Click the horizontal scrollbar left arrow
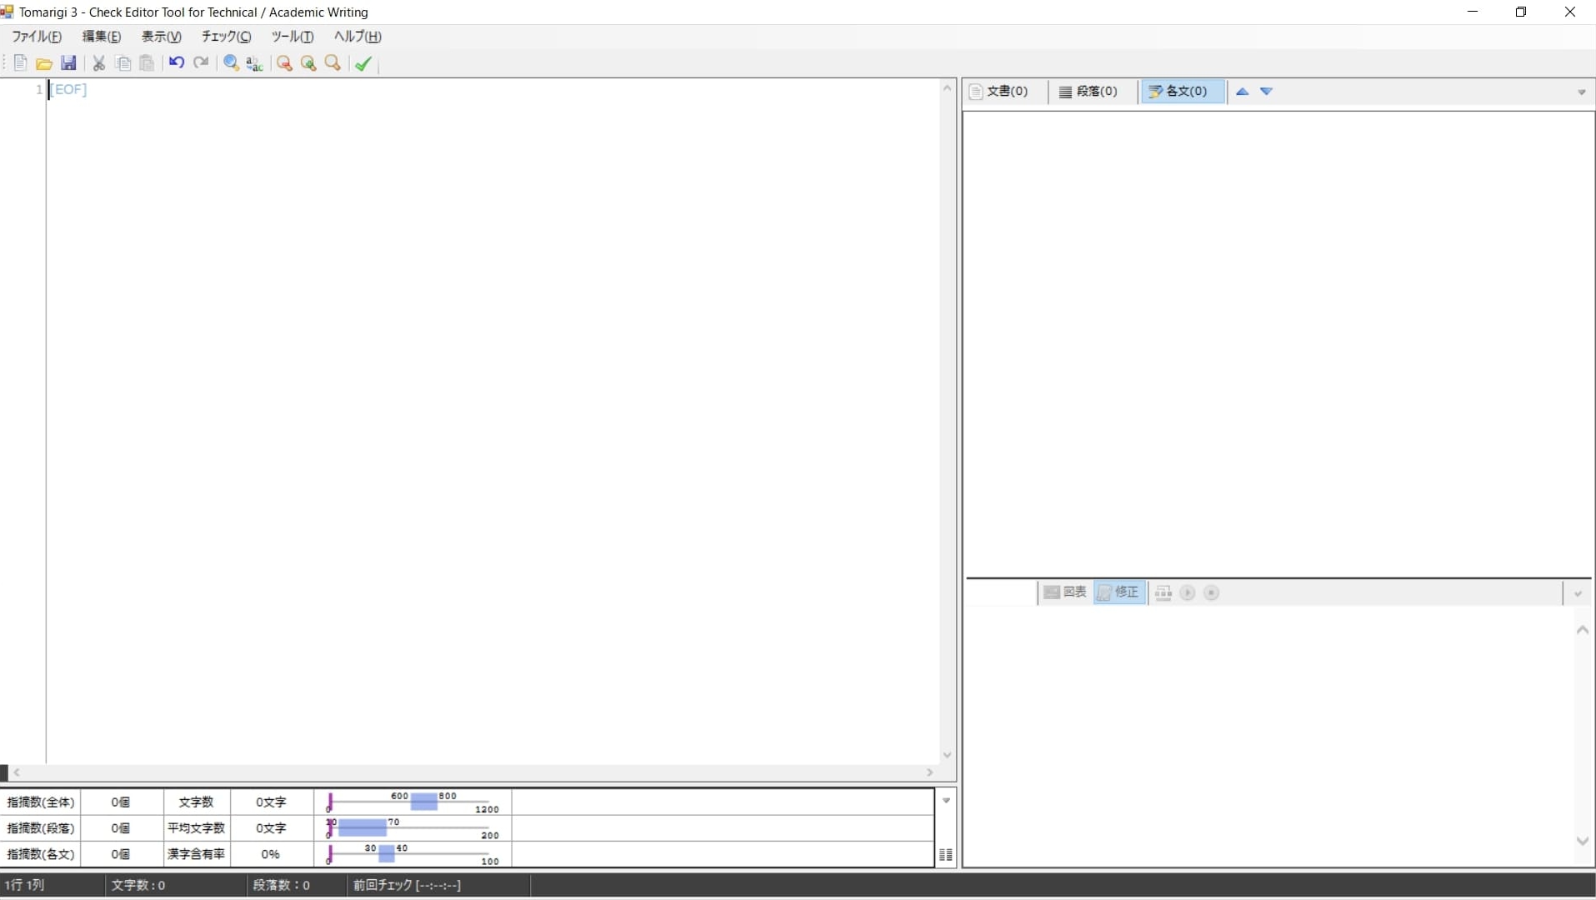 point(17,772)
